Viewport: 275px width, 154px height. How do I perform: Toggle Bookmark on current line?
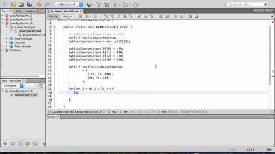(152, 16)
